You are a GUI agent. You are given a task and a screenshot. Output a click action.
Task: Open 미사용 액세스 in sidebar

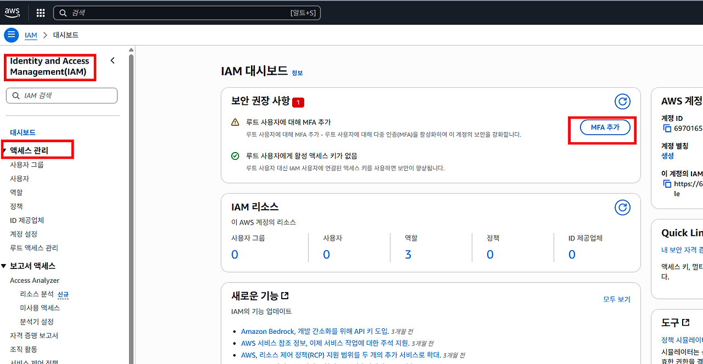pyautogui.click(x=40, y=308)
